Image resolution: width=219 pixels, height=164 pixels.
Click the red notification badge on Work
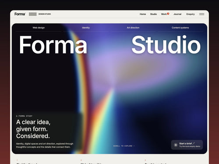[x=168, y=14]
